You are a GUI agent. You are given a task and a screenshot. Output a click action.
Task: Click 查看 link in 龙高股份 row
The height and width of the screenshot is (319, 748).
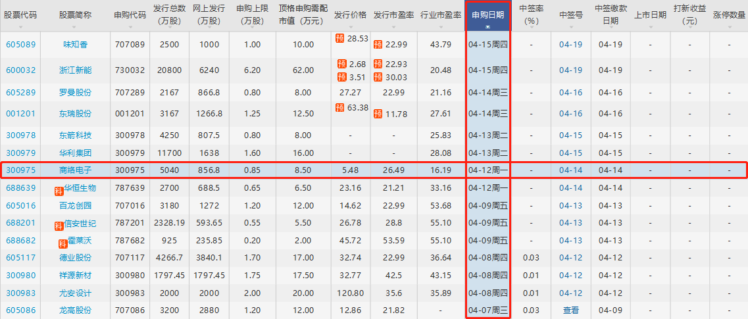click(571, 310)
